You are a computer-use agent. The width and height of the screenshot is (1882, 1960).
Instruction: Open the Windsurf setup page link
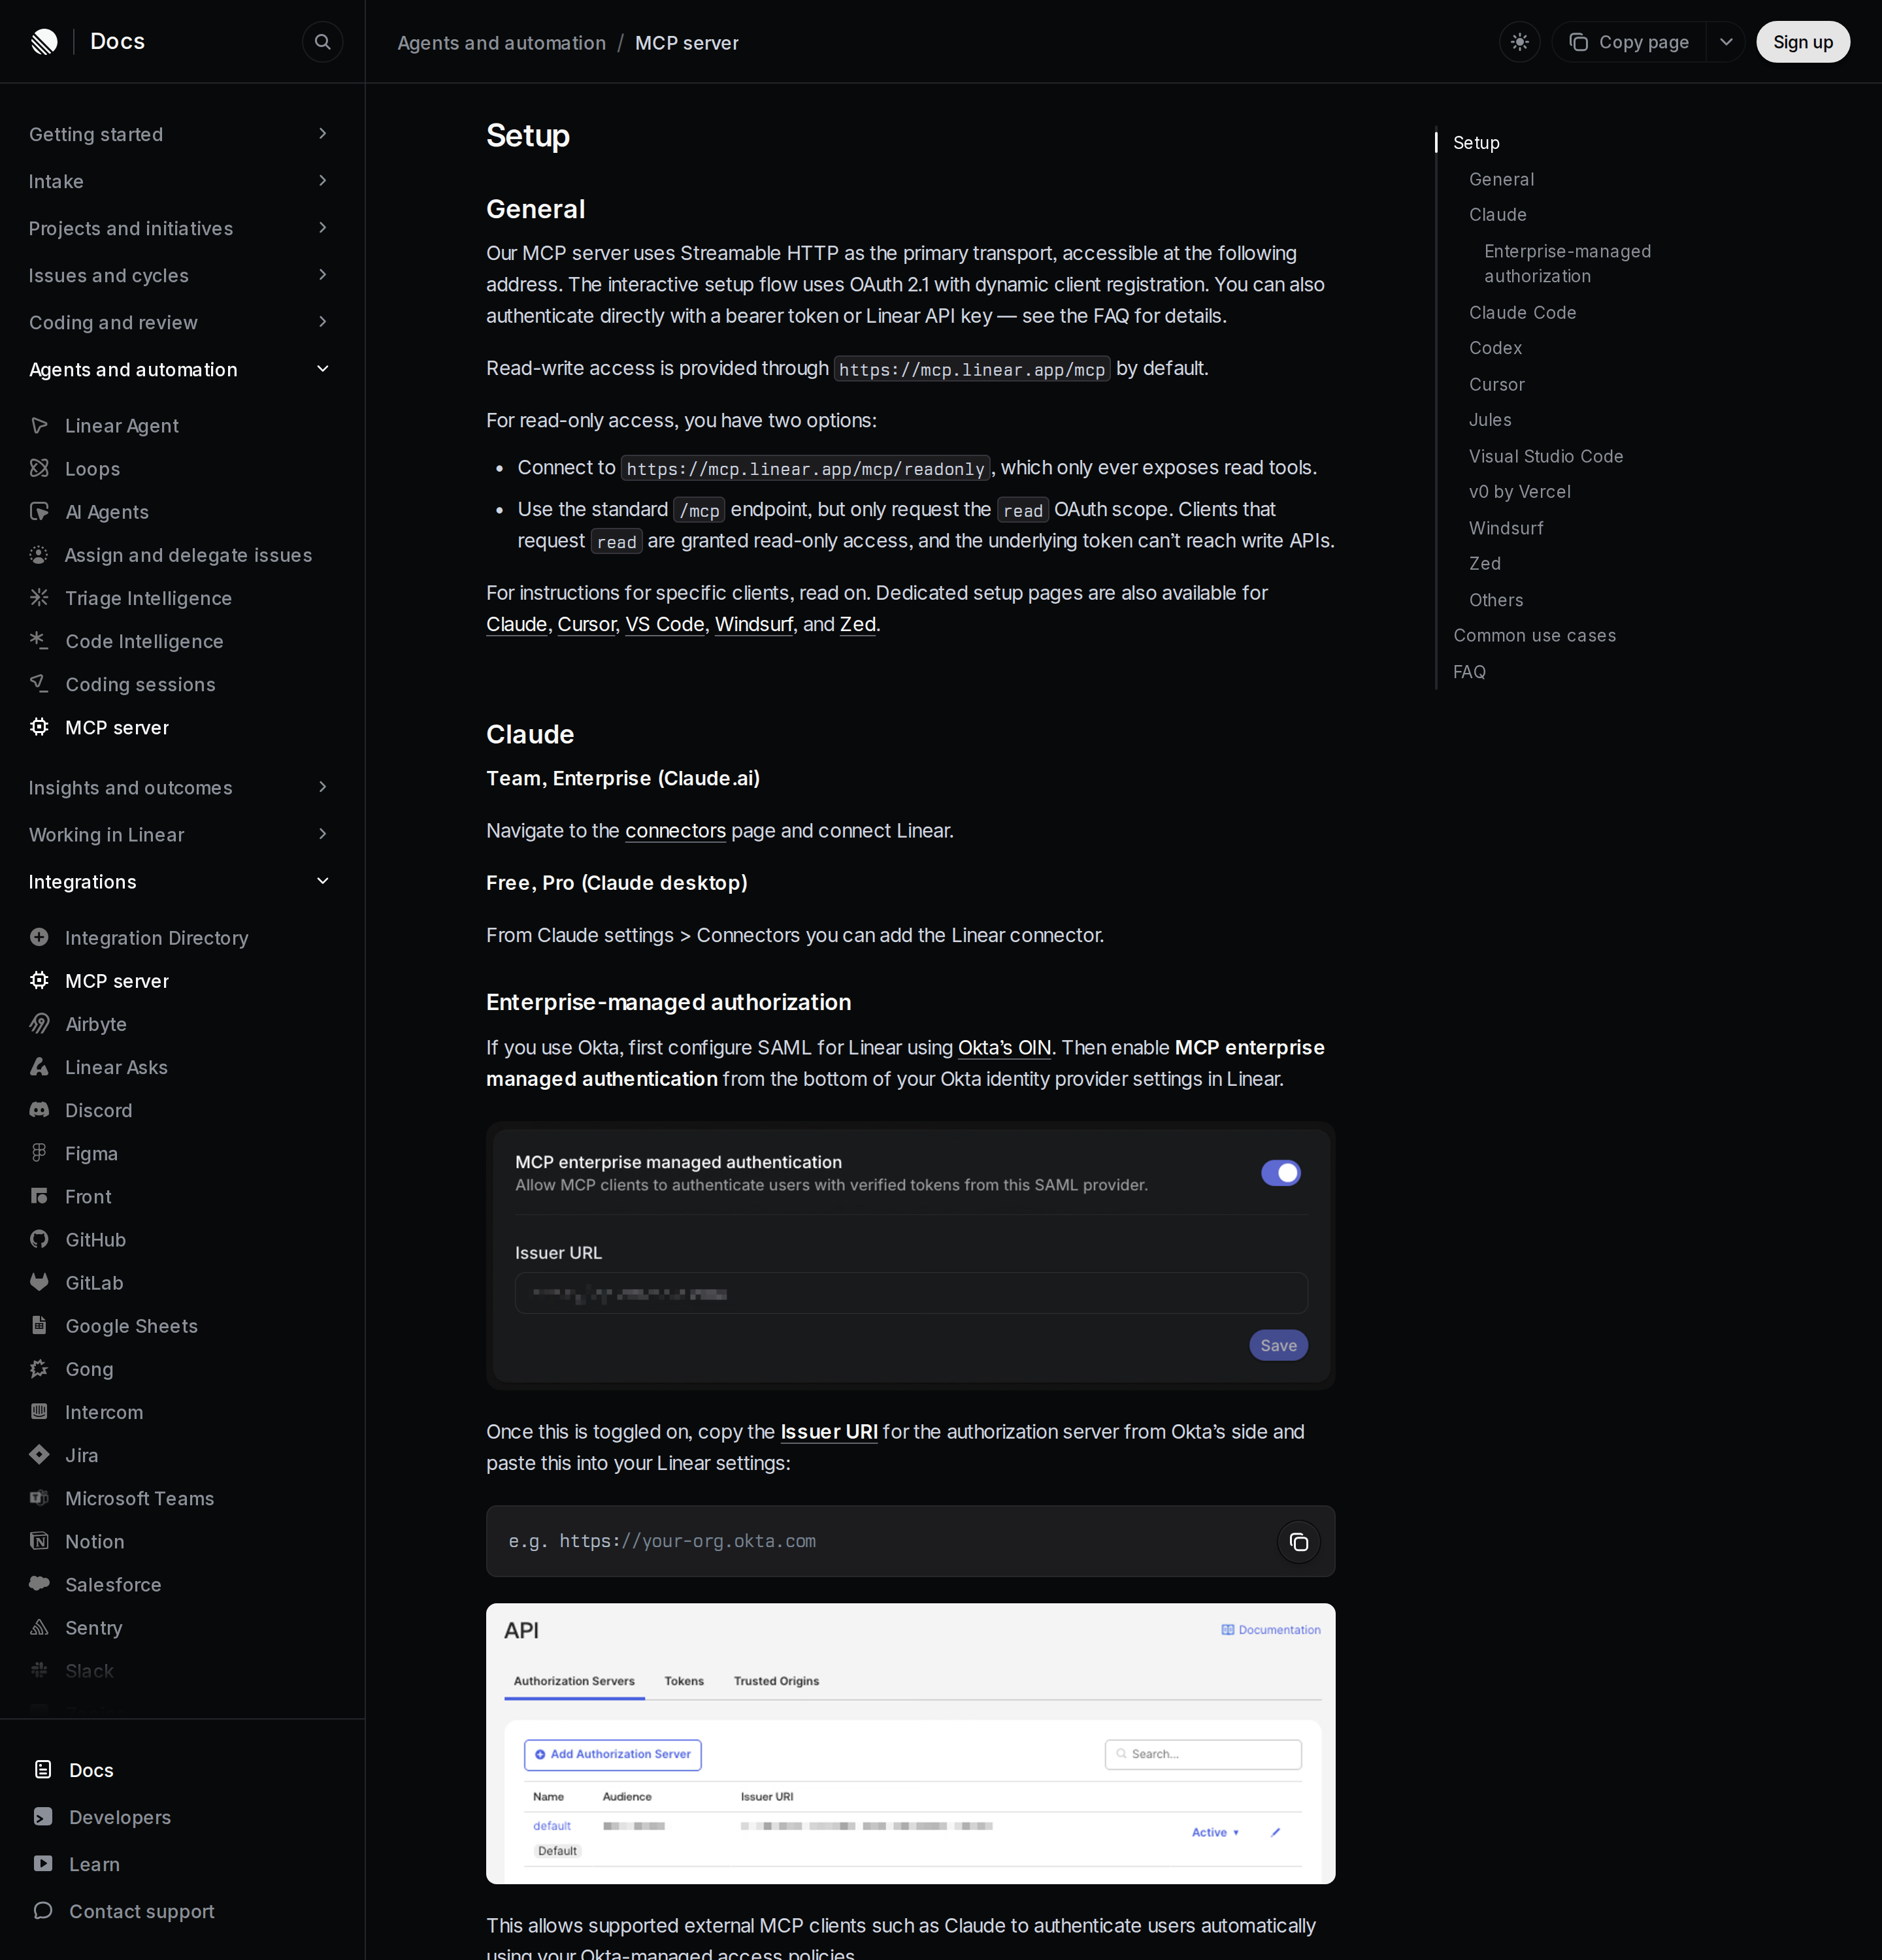click(x=754, y=624)
